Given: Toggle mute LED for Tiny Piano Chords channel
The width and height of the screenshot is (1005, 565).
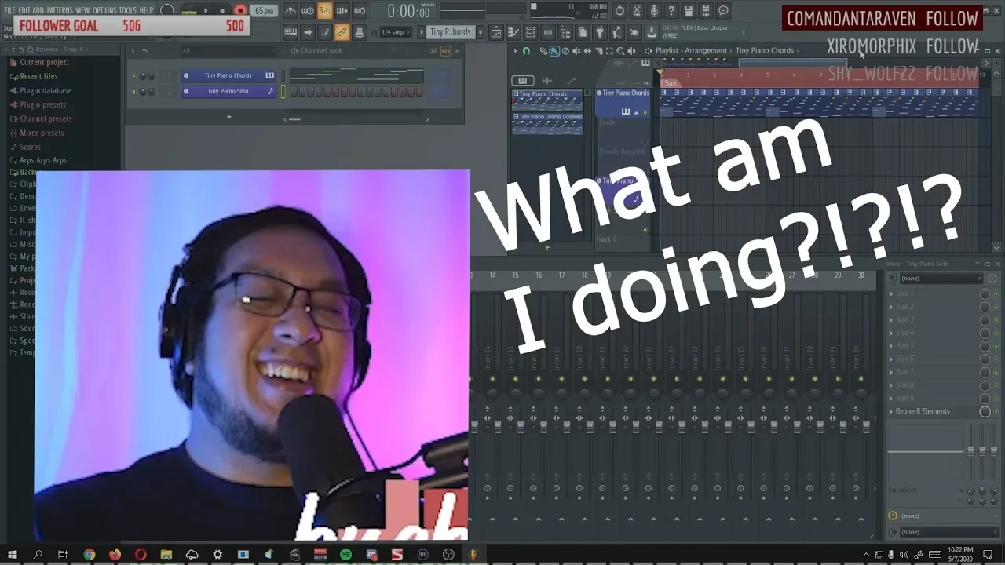Looking at the screenshot, I should (133, 76).
